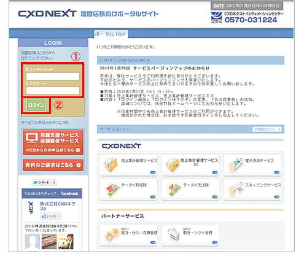307x254 pixels.
Task: Click the 株式会社CXDネクスト Facebook page link
Action: [58, 206]
